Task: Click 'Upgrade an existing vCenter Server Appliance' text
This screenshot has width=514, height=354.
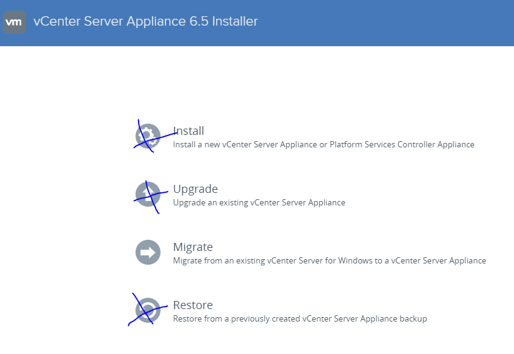Action: [x=259, y=203]
